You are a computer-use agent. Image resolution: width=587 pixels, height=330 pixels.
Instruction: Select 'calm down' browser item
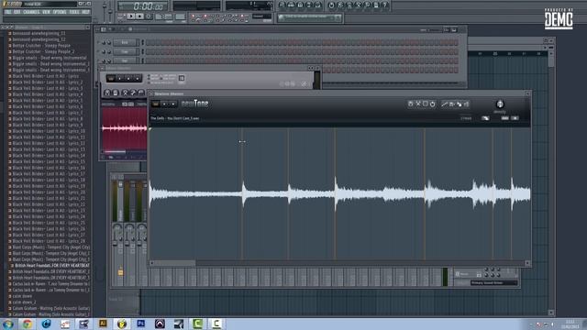click(x=22, y=296)
